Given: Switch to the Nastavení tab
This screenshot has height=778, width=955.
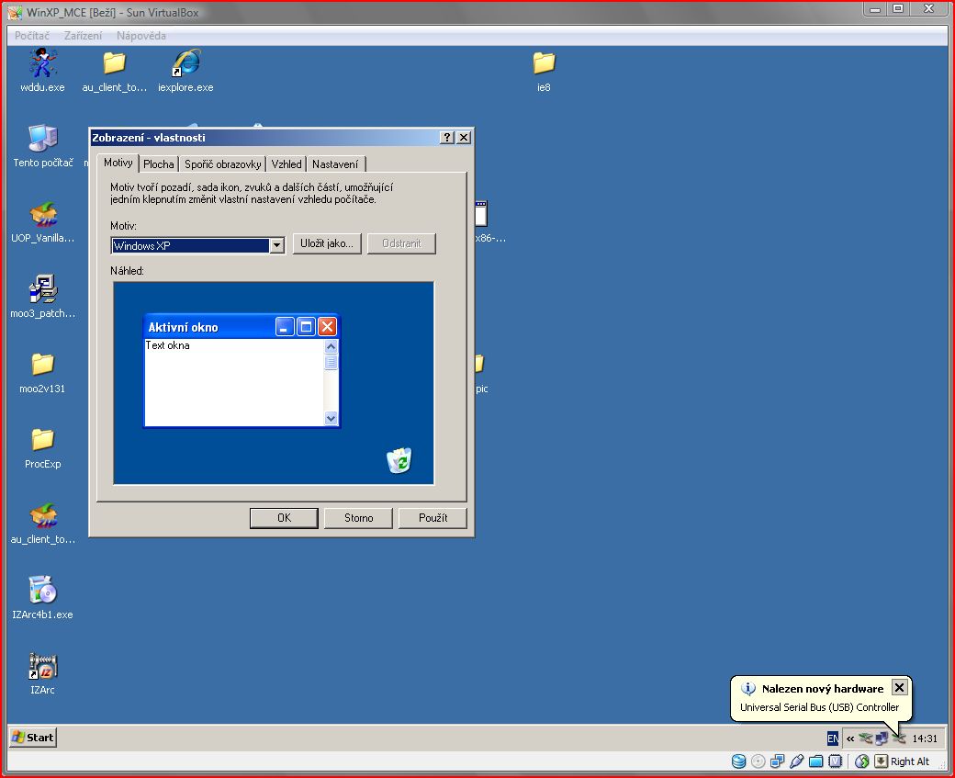Looking at the screenshot, I should coord(335,163).
